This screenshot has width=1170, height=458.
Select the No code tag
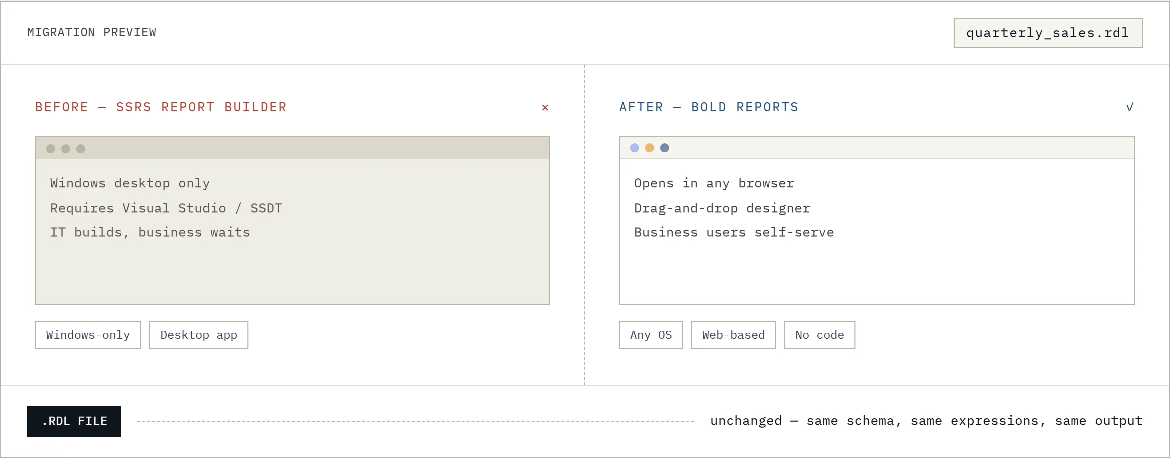[819, 335]
